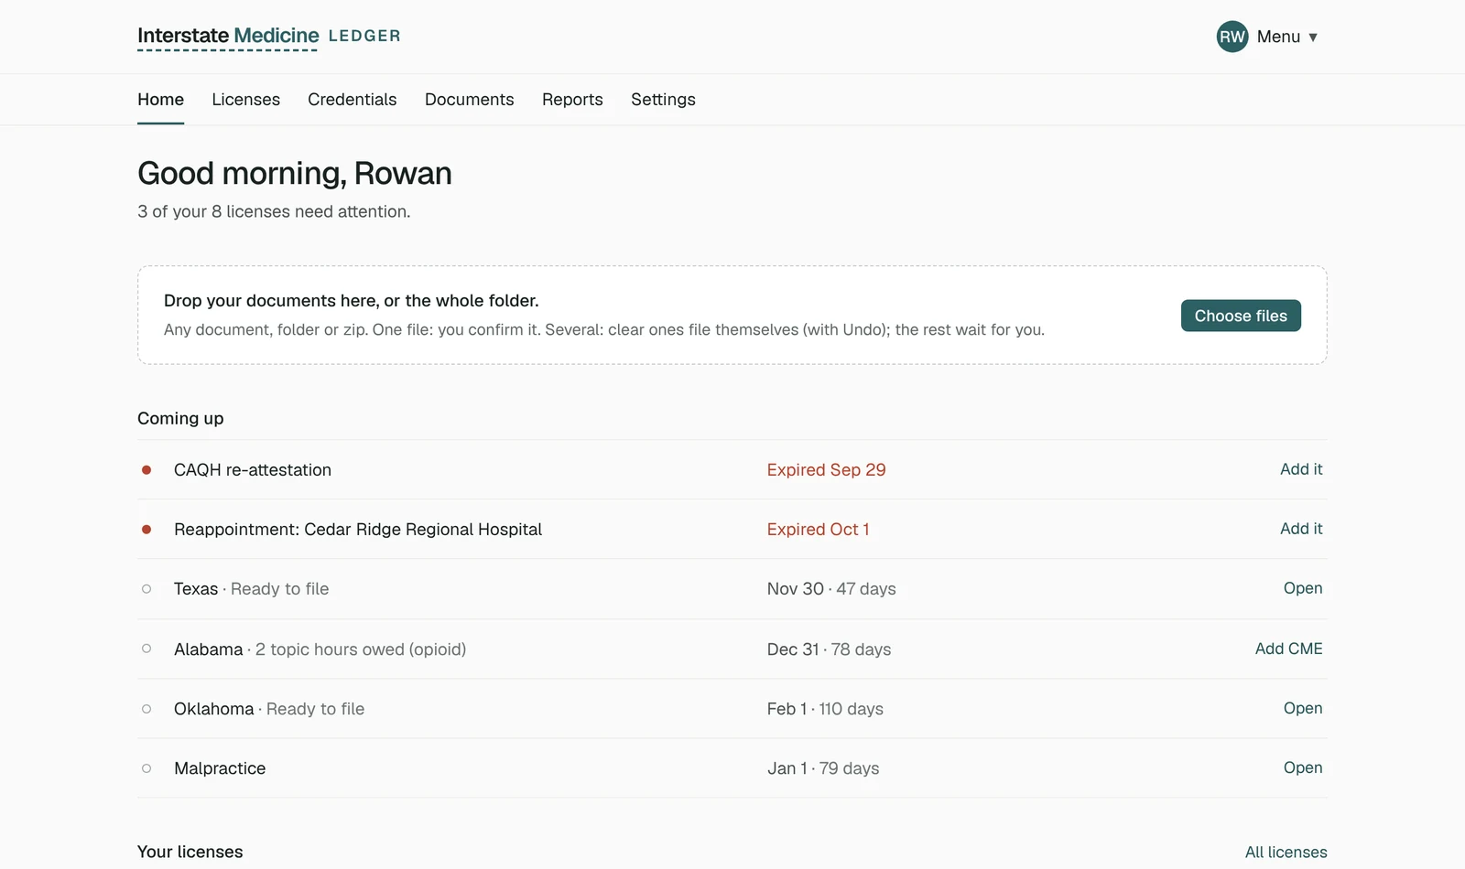
Task: Click the hollow status circle beside Texas
Action: point(146,589)
